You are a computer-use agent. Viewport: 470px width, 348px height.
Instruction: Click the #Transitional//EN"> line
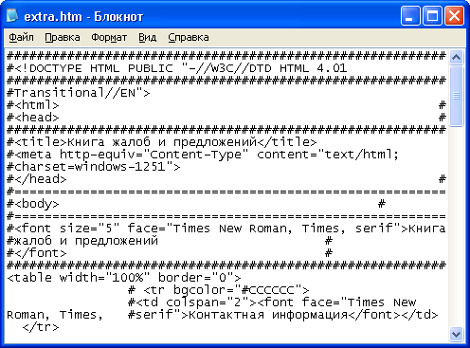[x=79, y=93]
